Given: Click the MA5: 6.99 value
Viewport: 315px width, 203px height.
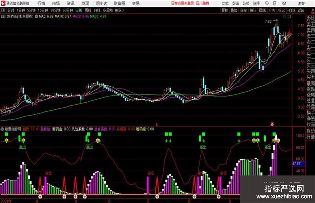Looking at the screenshot, I should pos(46,16).
